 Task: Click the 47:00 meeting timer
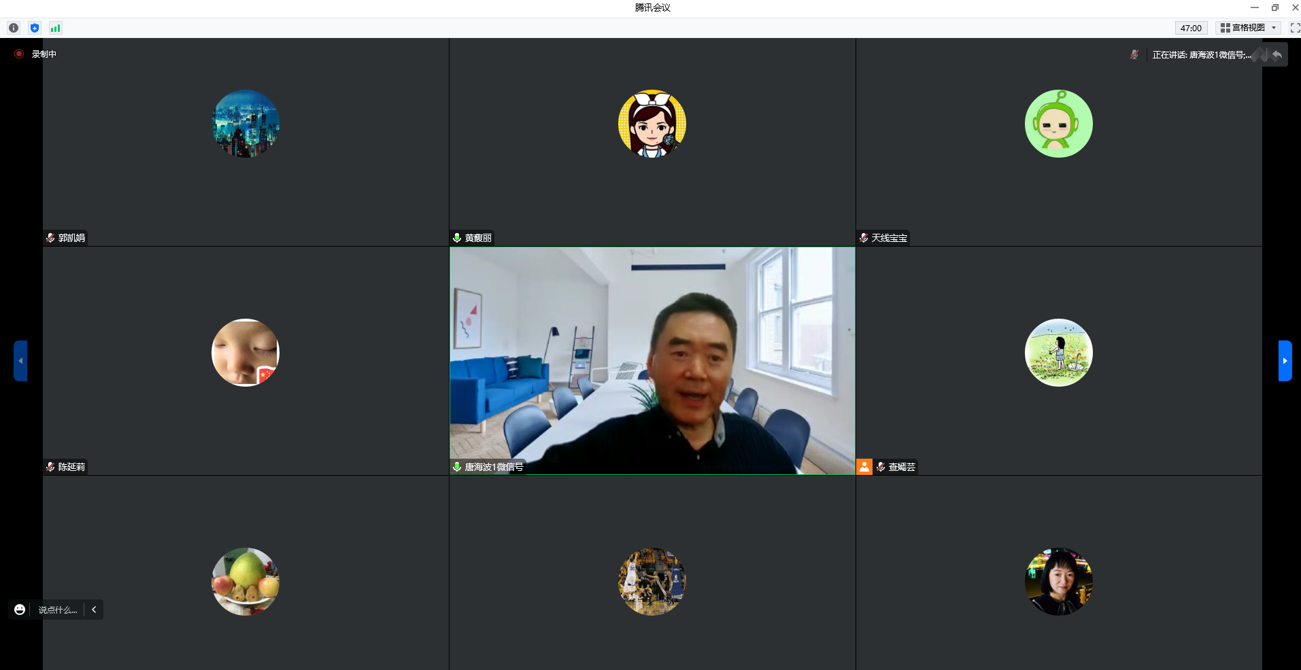1191,28
